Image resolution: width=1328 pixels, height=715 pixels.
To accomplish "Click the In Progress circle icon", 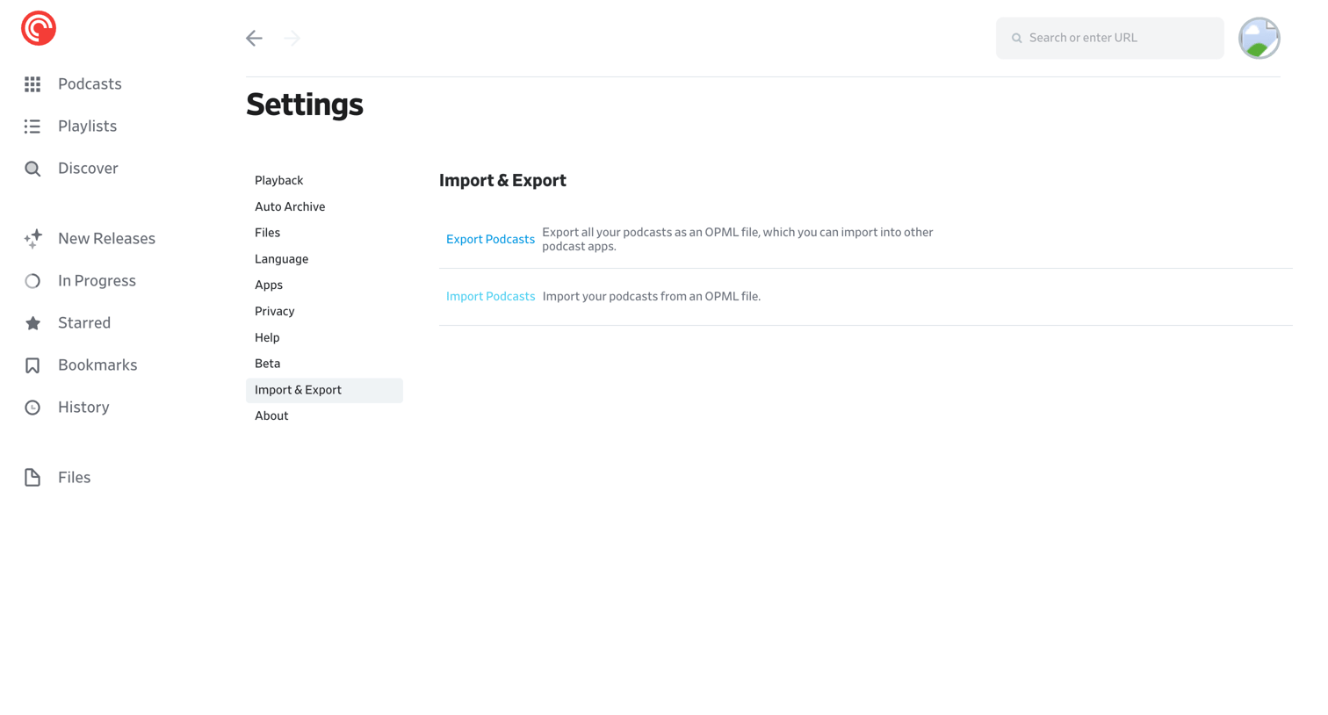I will pyautogui.click(x=32, y=281).
